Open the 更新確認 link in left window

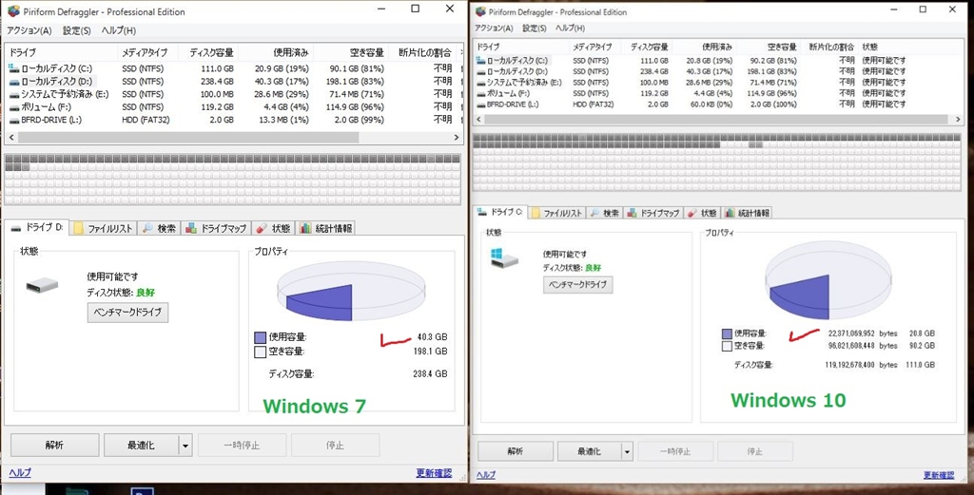click(x=434, y=472)
